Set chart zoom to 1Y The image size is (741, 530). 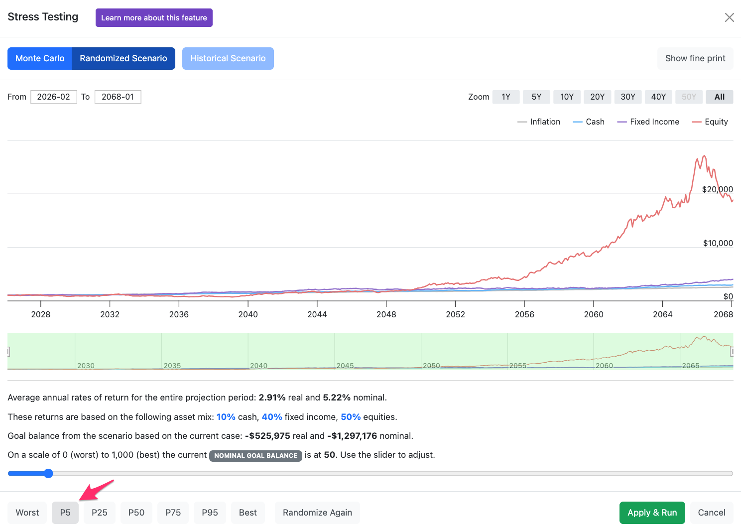click(x=506, y=97)
